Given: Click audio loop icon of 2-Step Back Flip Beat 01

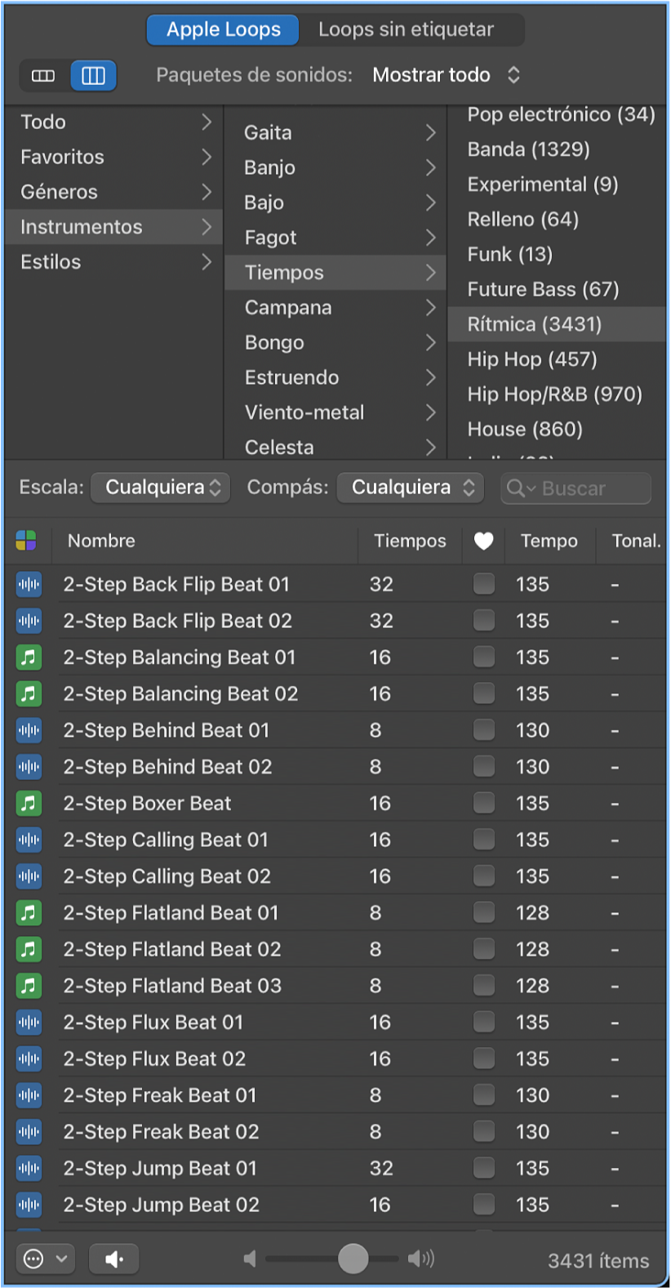Looking at the screenshot, I should click(29, 584).
